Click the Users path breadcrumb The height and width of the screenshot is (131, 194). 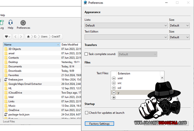pyautogui.click(x=44, y=36)
